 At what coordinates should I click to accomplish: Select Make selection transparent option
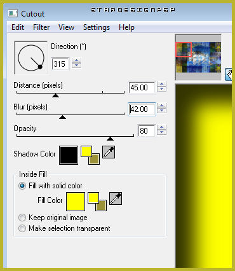pyautogui.click(x=22, y=228)
